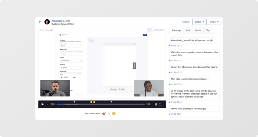Image resolution: width=258 pixels, height=137 pixels.
Task: Add a thinking face instant marker
Action: (x=114, y=113)
